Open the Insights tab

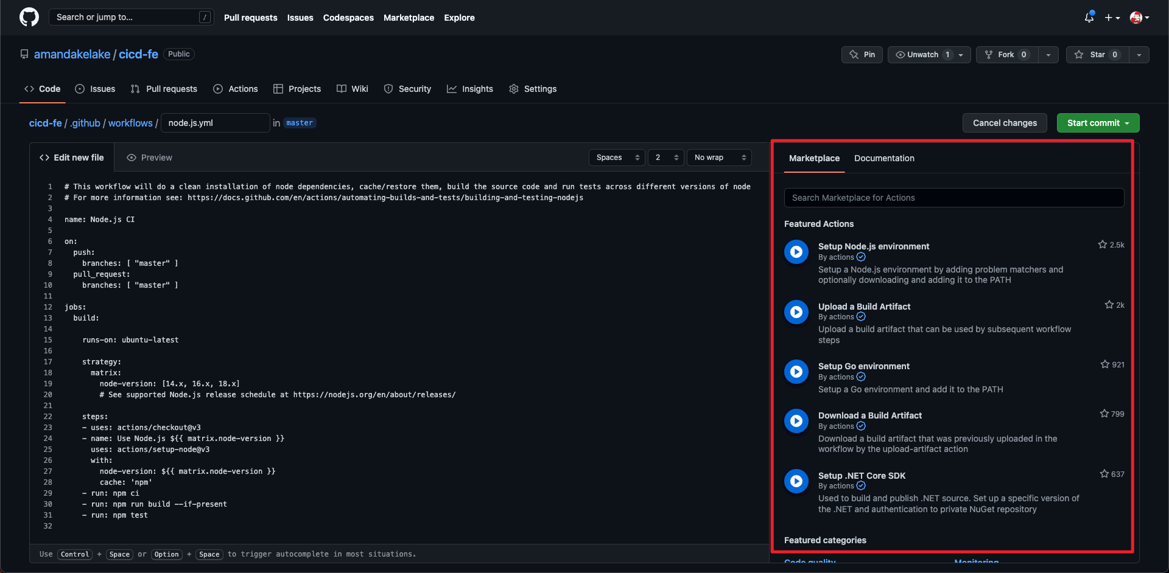[470, 89]
